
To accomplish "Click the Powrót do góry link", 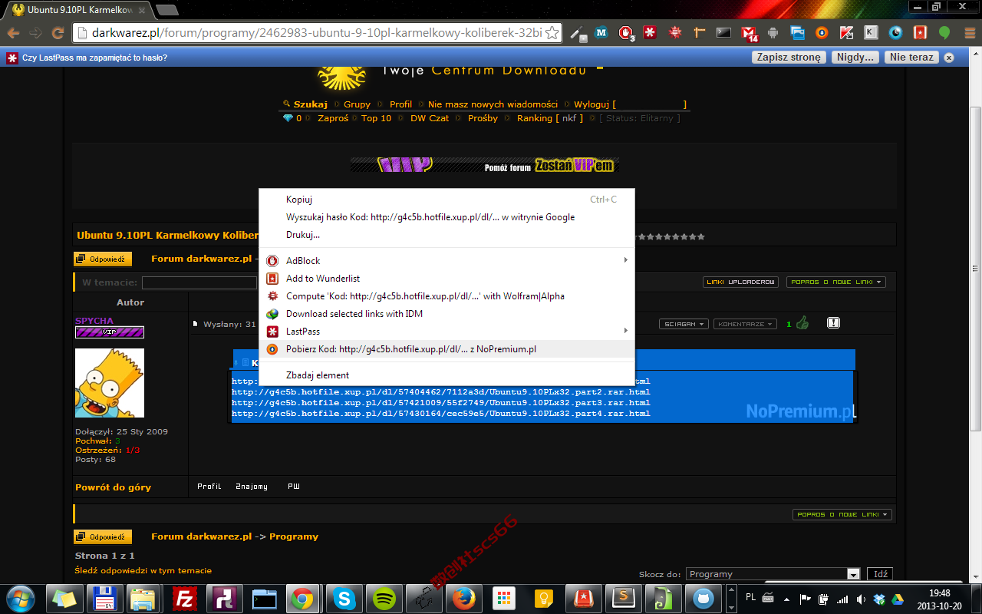I will coord(113,487).
